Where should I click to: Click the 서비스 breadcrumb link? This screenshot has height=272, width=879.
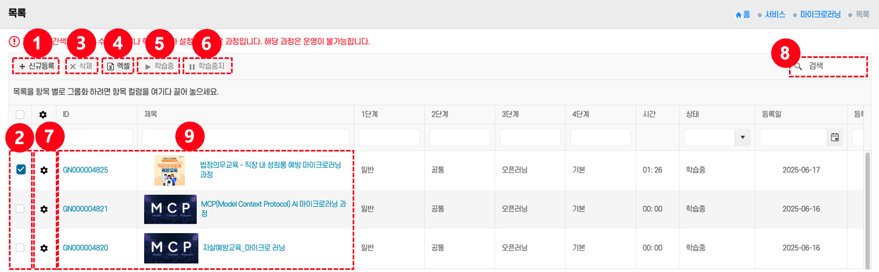(x=775, y=15)
